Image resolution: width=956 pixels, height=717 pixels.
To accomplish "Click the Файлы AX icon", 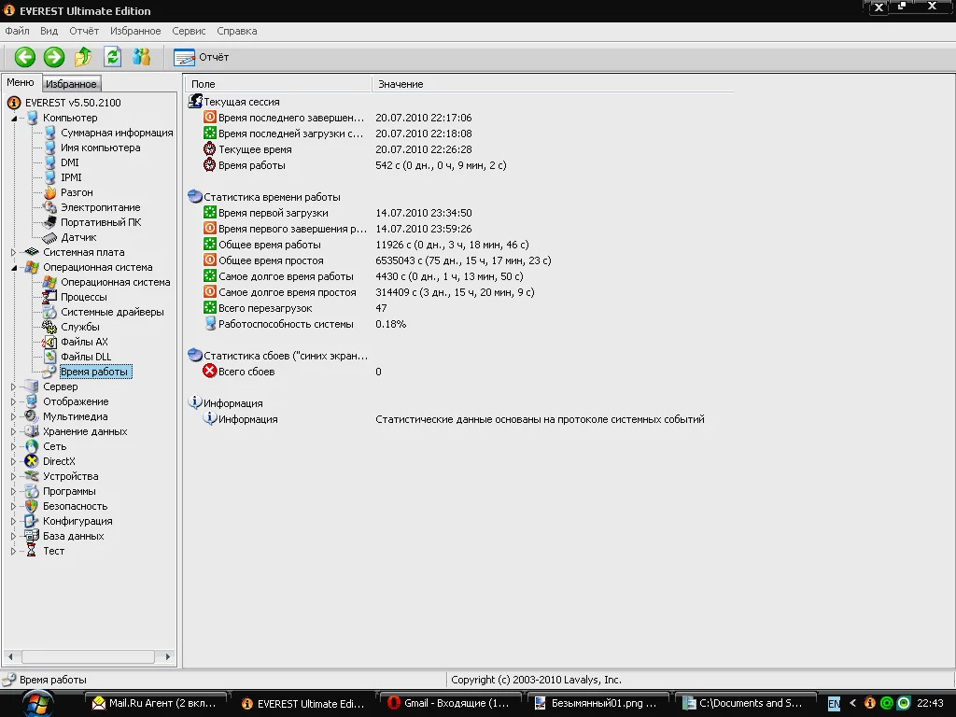I will click(x=49, y=342).
